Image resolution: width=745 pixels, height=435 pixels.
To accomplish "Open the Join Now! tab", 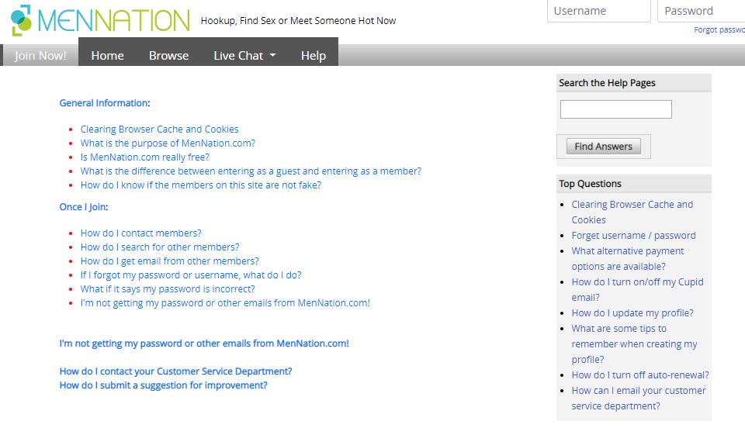I will (x=40, y=56).
